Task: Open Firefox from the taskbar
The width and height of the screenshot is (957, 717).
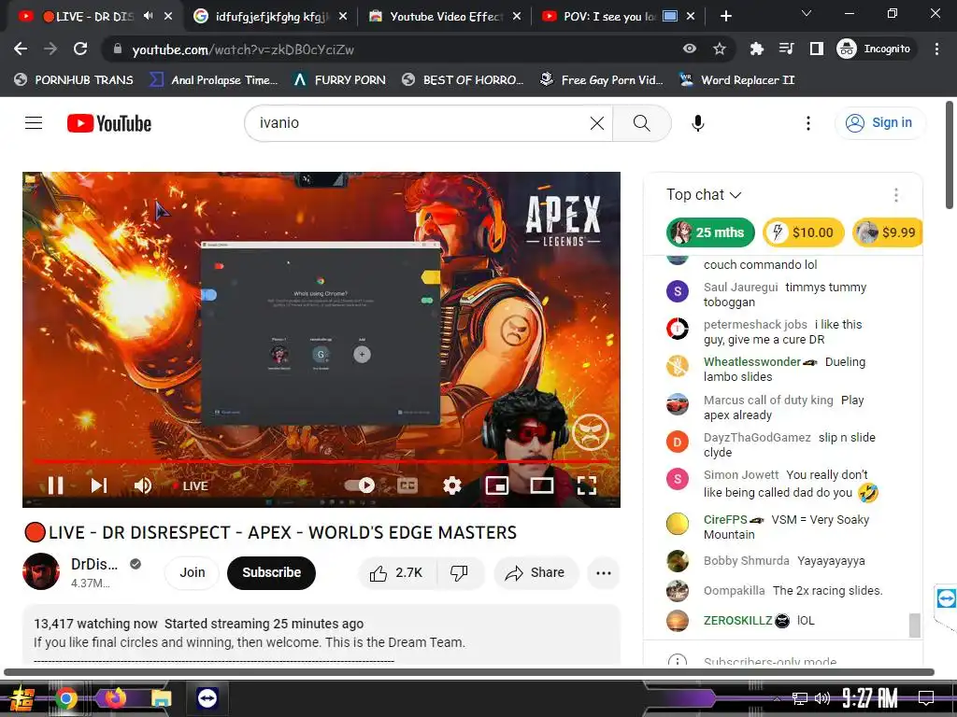Action: tap(115, 698)
